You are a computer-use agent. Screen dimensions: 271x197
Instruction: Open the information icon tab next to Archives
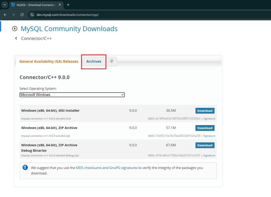pyautogui.click(x=111, y=61)
